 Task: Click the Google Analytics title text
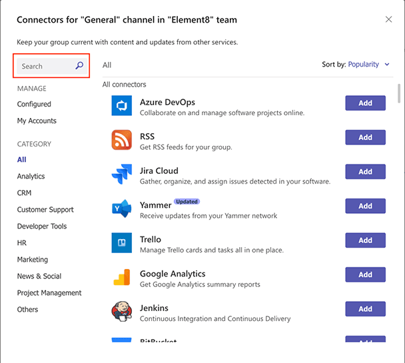173,274
